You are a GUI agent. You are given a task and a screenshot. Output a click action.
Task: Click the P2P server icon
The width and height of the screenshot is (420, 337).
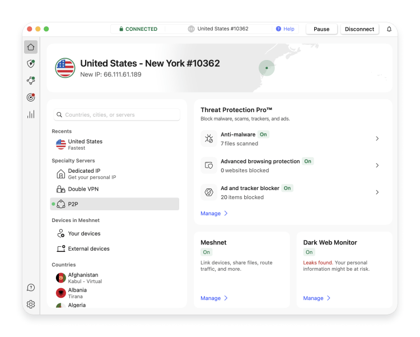click(x=61, y=204)
